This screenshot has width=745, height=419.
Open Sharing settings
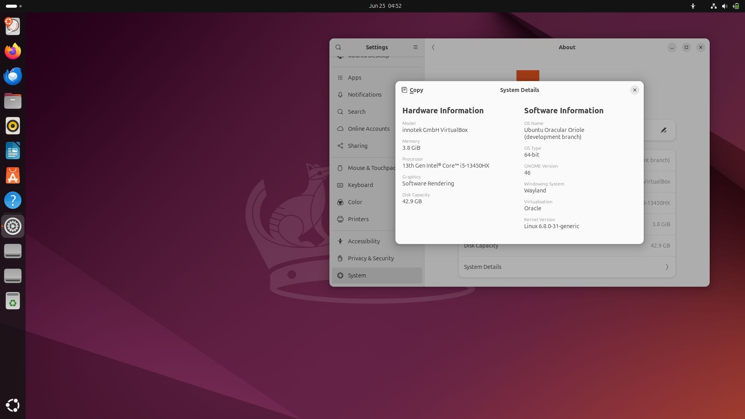[x=357, y=145]
